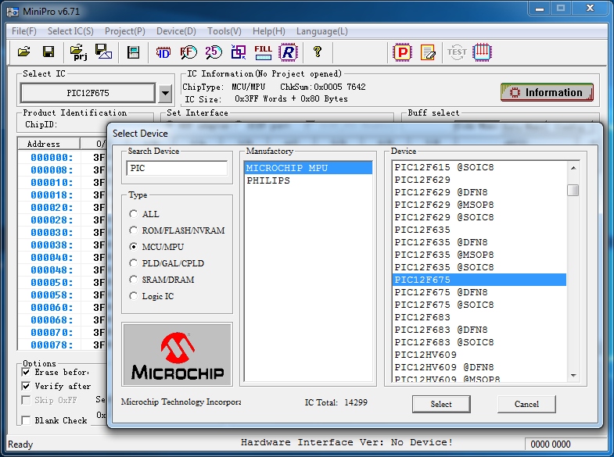614x457 pixels.
Task: Toggle the Verify after checkbox
Action: [26, 386]
